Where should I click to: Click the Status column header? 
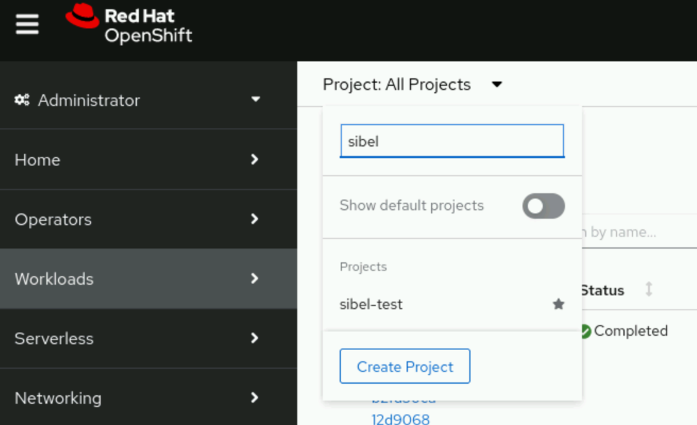(x=602, y=290)
